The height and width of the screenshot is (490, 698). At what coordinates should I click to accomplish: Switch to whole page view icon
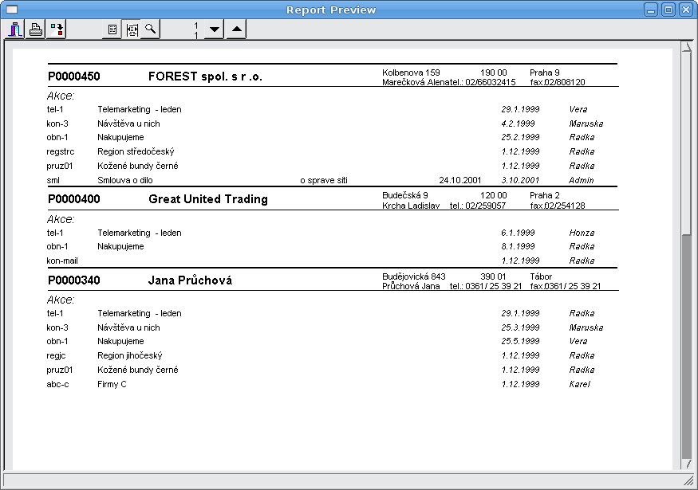pos(112,30)
